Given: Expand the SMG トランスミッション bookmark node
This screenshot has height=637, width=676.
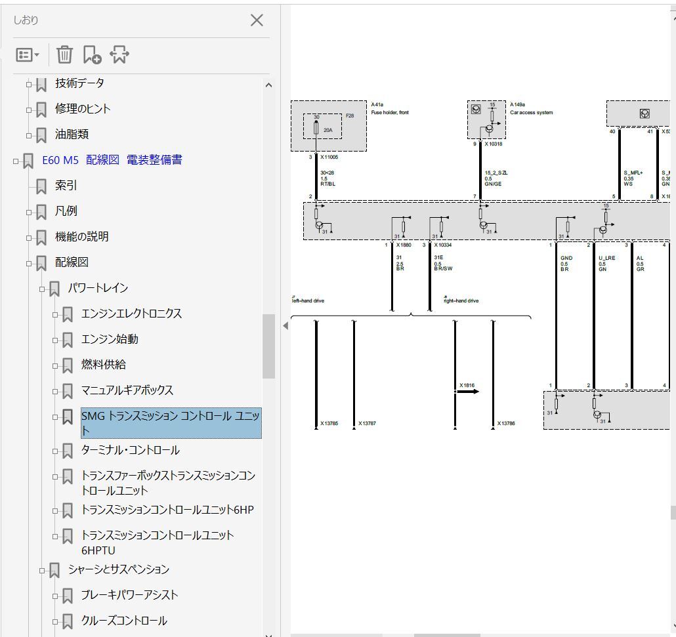Looking at the screenshot, I should tap(55, 417).
